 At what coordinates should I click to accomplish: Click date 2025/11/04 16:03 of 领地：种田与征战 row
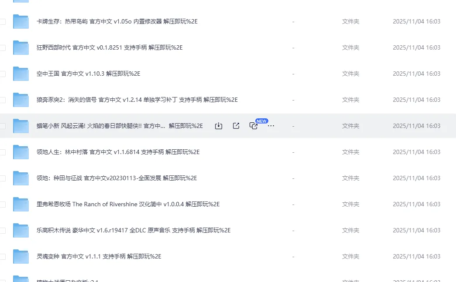(x=416, y=178)
